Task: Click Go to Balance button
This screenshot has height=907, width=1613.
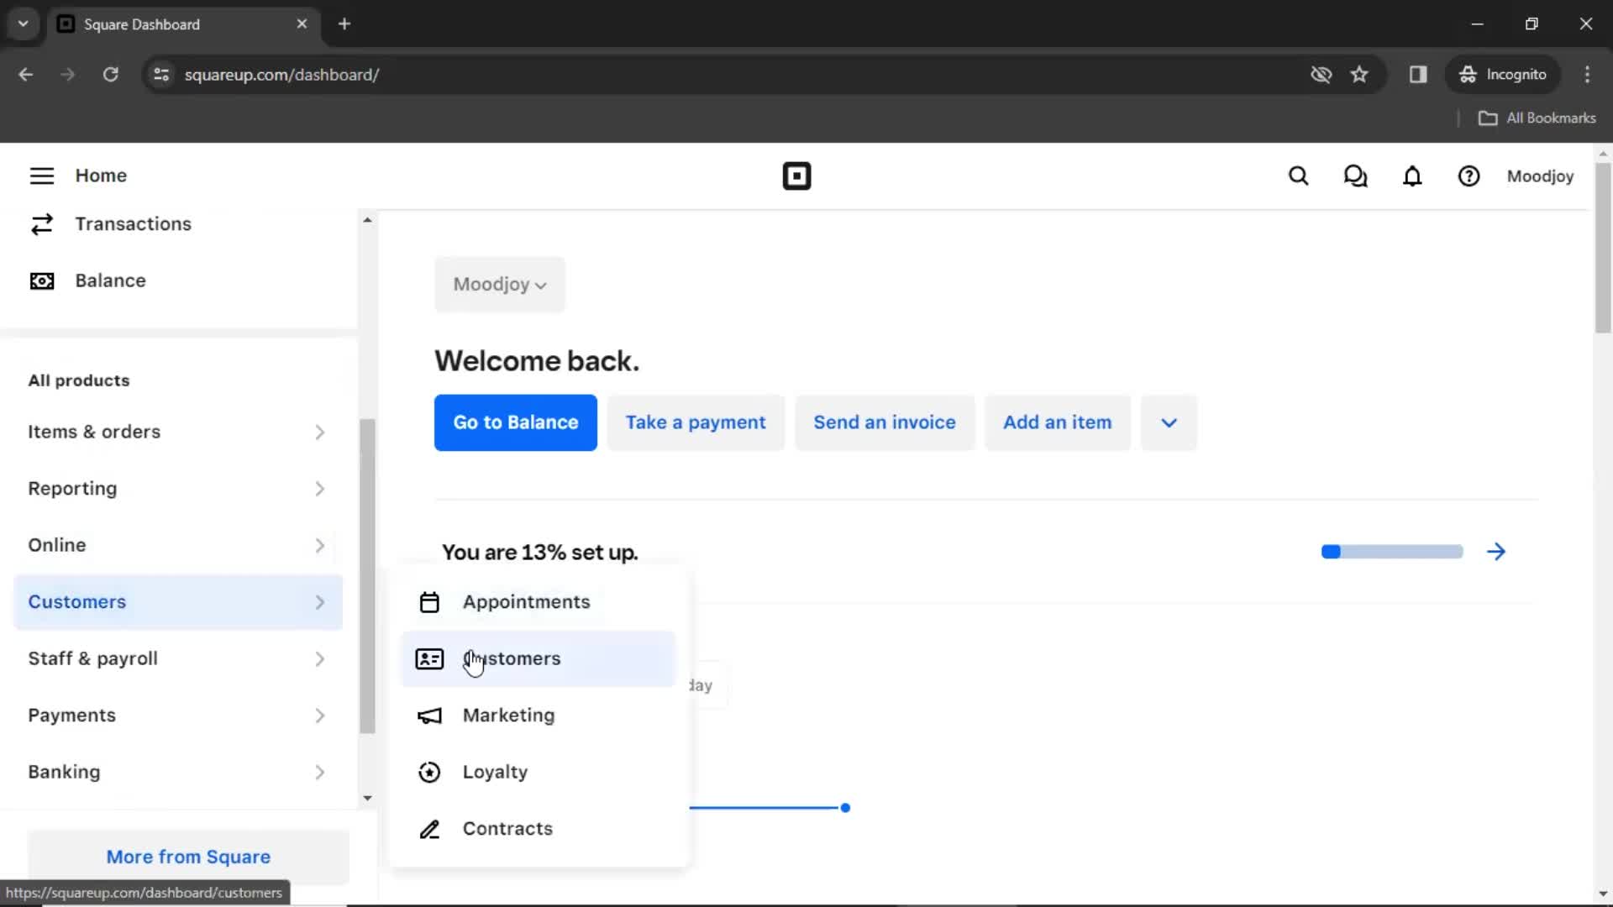Action: (516, 422)
